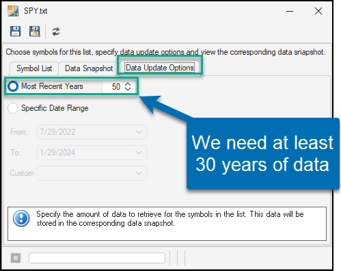Switch to the Symbol List tab
This screenshot has height=271, width=341.
(34, 68)
